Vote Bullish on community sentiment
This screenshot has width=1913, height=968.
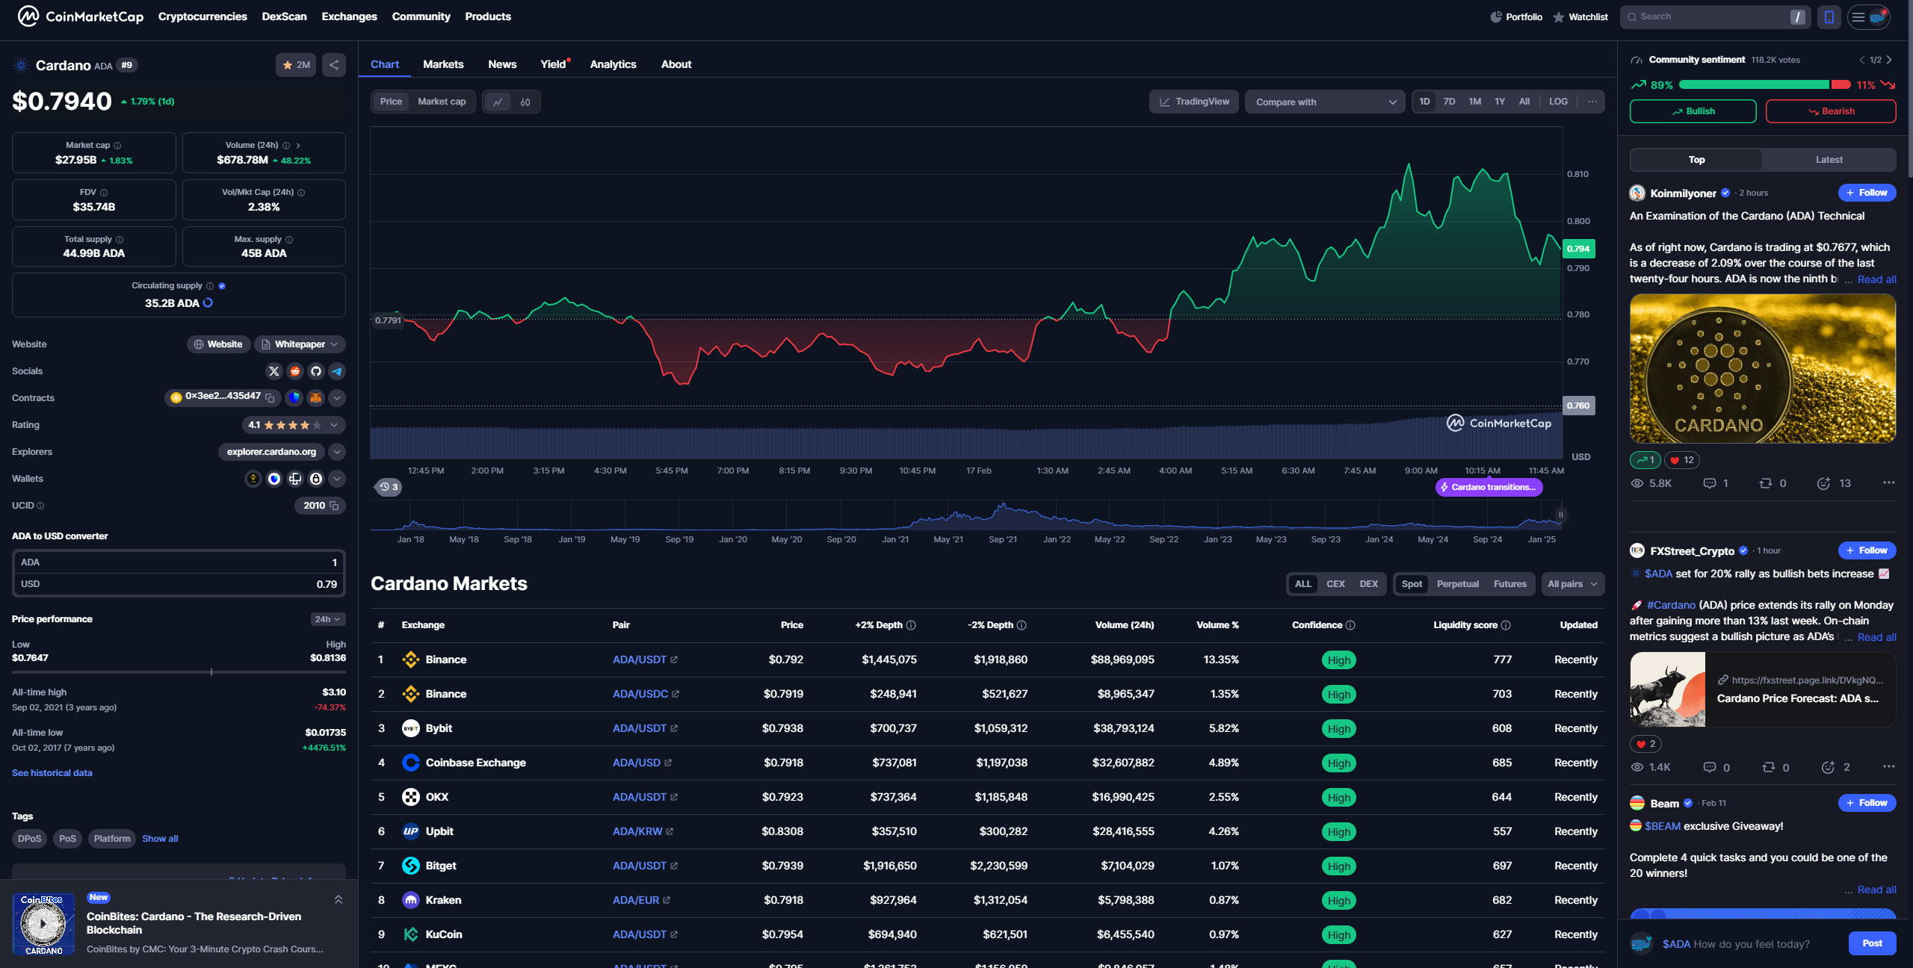(1693, 111)
